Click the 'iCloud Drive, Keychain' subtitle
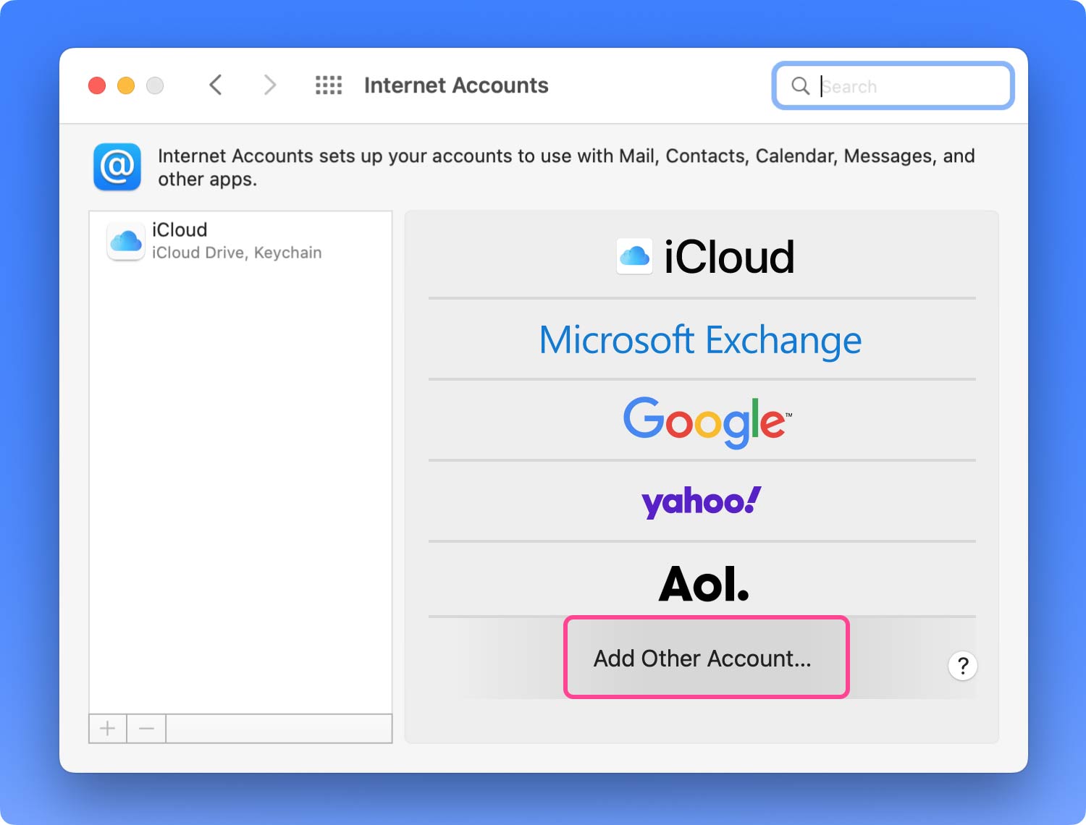Screen dimensions: 1086x825 pos(237,253)
